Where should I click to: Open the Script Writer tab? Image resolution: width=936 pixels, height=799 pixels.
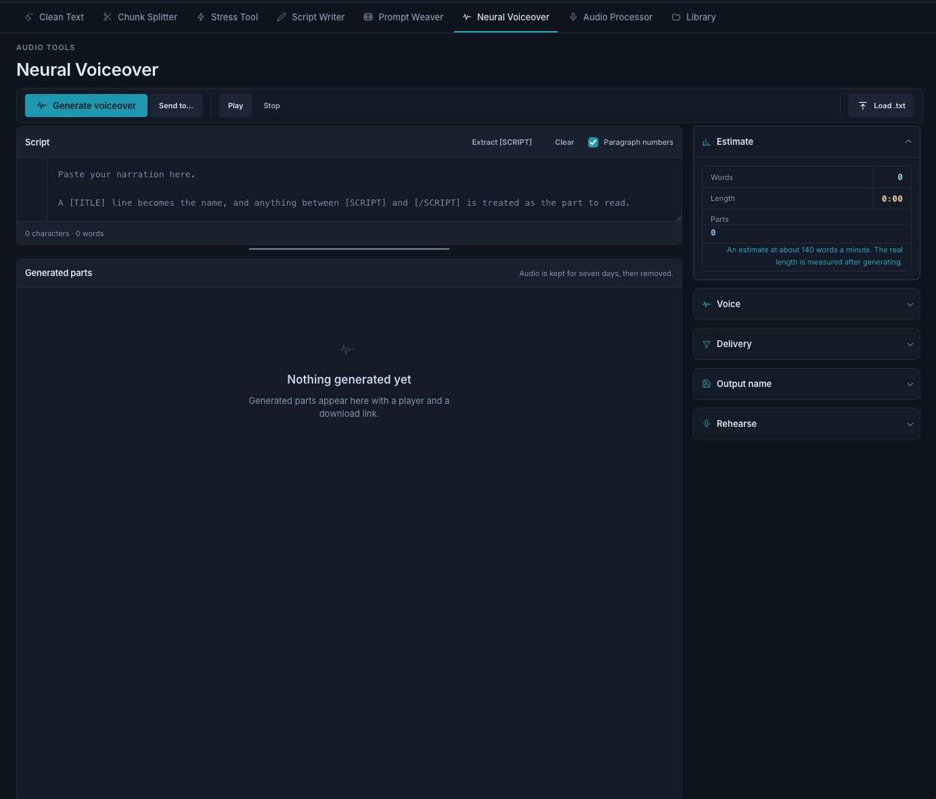(311, 17)
